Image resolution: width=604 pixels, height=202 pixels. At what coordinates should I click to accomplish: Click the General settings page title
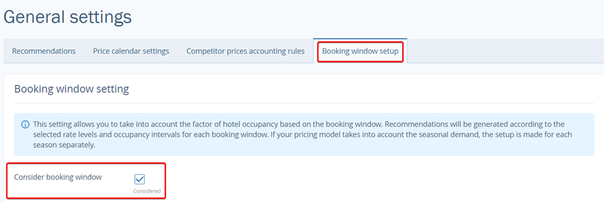click(68, 18)
